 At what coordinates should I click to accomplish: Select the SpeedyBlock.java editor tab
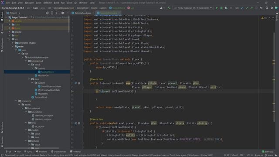109,13
